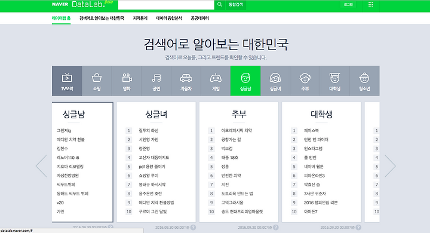The image size is (430, 233).
Task: Select the highlighted 싱글남 category icon
Action: [245, 81]
